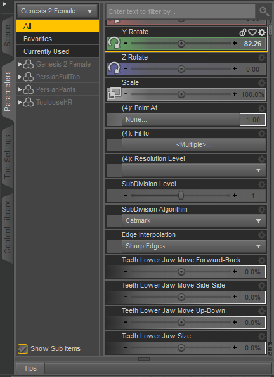Click the Genesis 2 Female node icon

[x=29, y=64]
